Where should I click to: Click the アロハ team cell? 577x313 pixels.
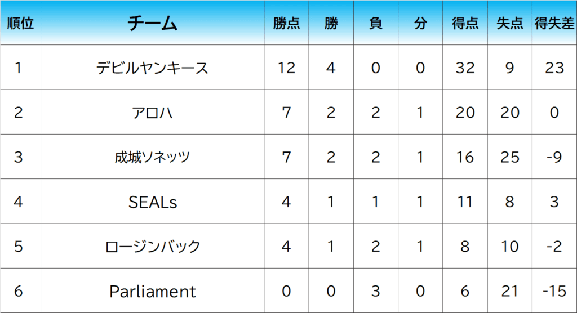(x=153, y=113)
